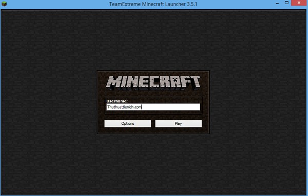308x196 pixels.
Task: Close the TeamExtreme Minecraft Launcher window
Action: pos(299,3)
